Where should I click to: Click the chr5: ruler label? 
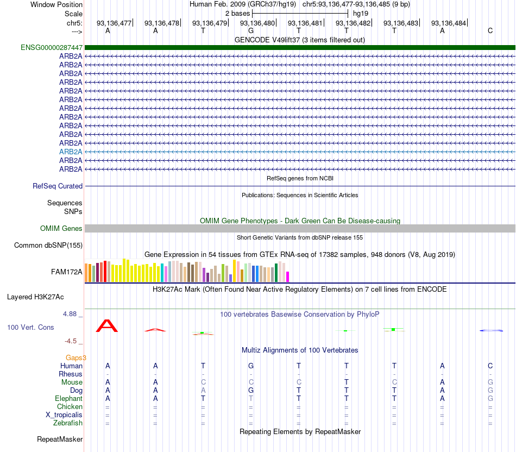74,23
